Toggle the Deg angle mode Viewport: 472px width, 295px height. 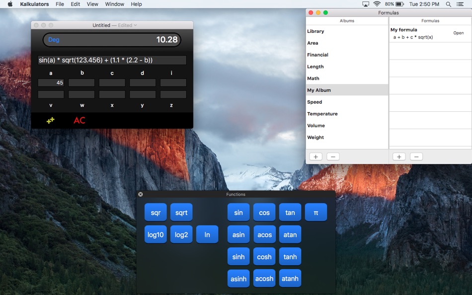point(54,40)
